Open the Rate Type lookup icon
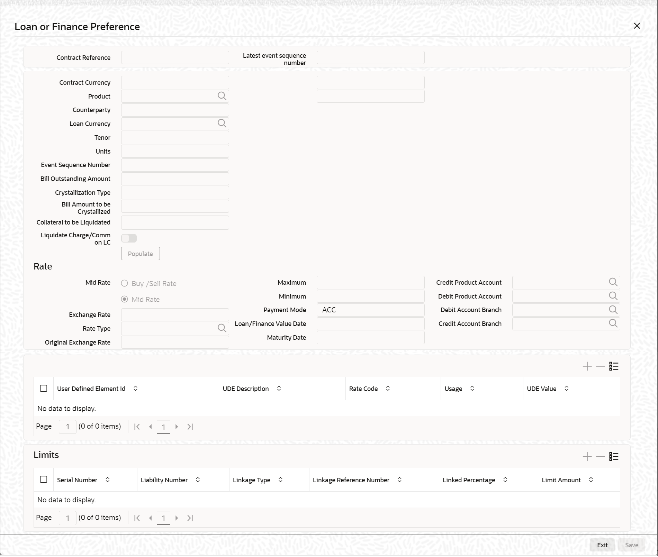The image size is (658, 557). tap(222, 328)
